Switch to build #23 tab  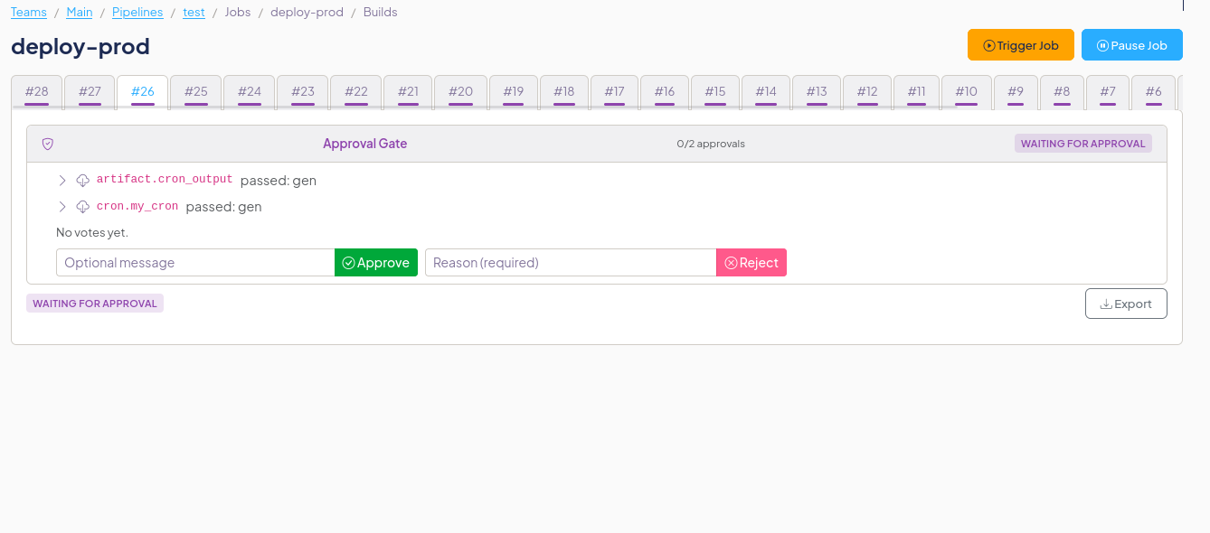coord(303,92)
